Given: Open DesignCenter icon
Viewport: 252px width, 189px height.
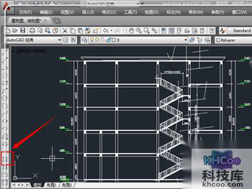Looking at the screenshot, I should pyautogui.click(x=171, y=31).
